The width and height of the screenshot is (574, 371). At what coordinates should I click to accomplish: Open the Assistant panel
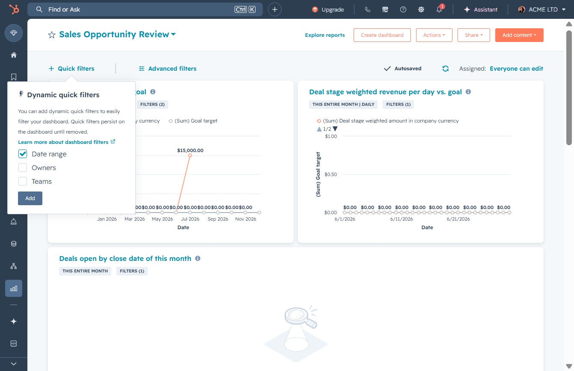pyautogui.click(x=481, y=9)
